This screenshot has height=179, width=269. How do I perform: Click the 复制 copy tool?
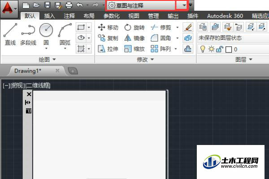pyautogui.click(x=108, y=38)
